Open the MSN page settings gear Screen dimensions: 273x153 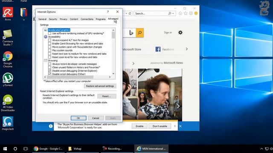(x=180, y=32)
